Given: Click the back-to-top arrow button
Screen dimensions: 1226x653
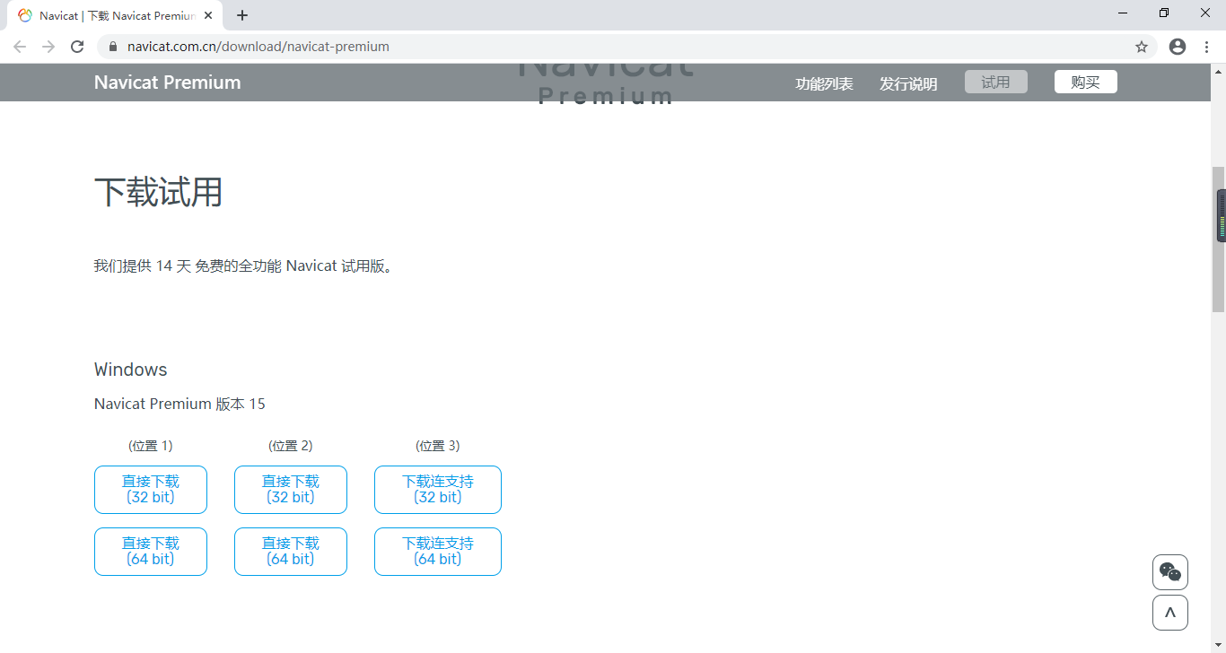Looking at the screenshot, I should (x=1170, y=613).
